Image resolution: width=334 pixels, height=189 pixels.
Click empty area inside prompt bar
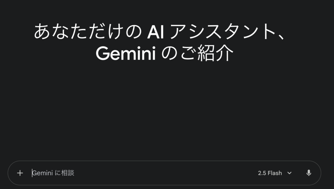166,173
